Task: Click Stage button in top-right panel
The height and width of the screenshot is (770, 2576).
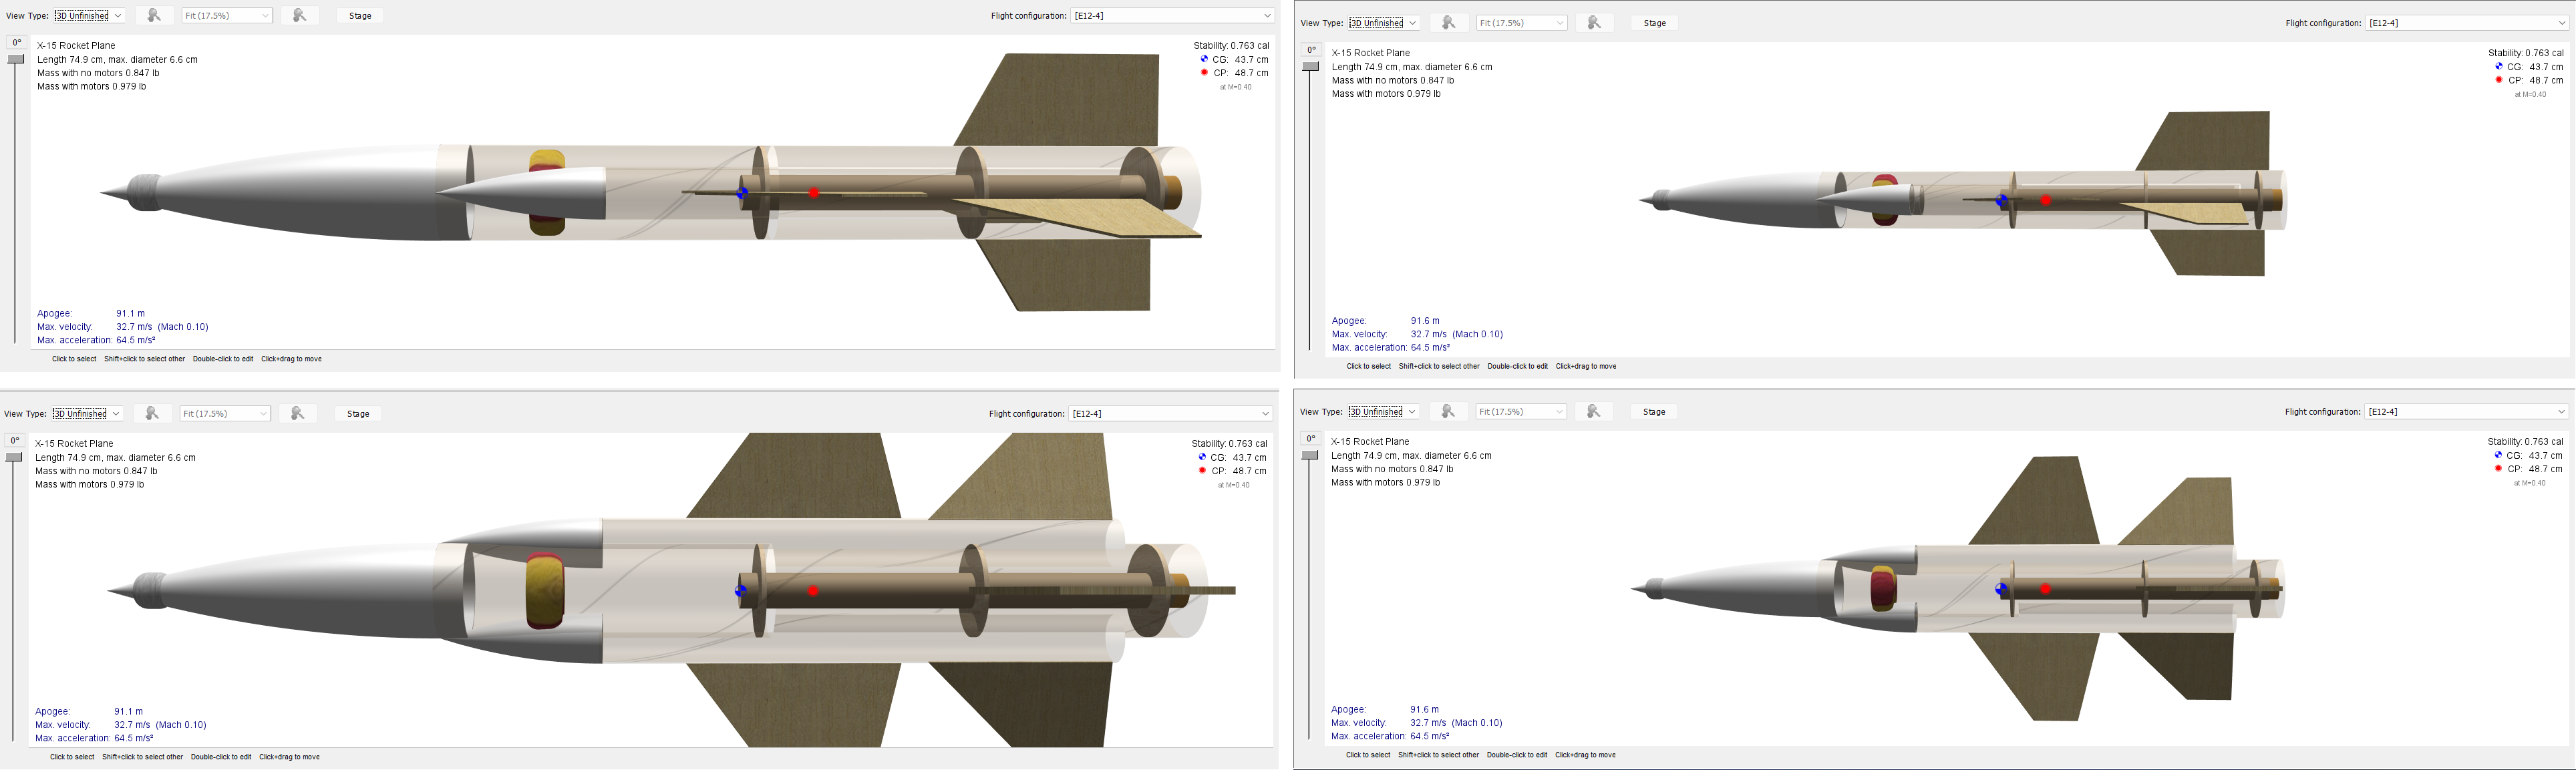Action: (1655, 23)
